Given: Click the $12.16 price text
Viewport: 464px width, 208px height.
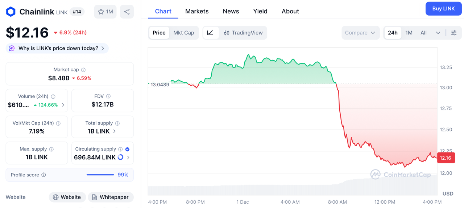Looking at the screenshot, I should 27,33.
